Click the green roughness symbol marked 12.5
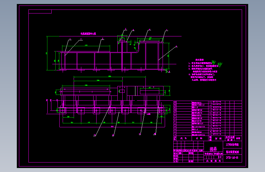The image size is (265, 172). (220, 65)
